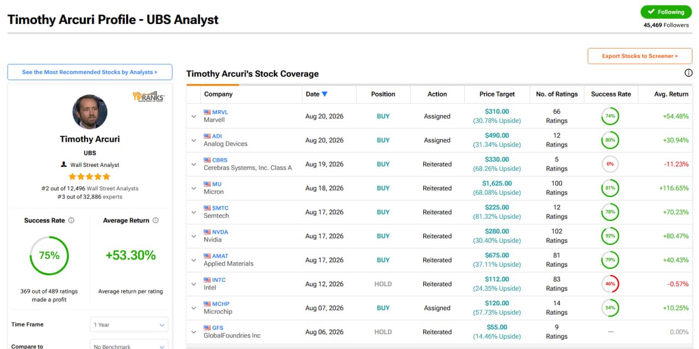Click Nvidia 92% success rate circle
699x349 pixels.
[x=610, y=236]
